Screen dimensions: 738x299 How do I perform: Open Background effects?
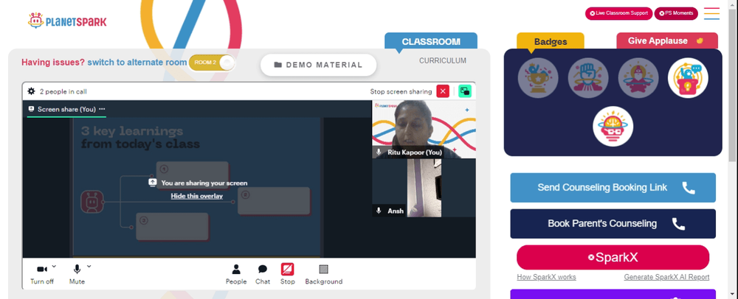click(x=324, y=274)
